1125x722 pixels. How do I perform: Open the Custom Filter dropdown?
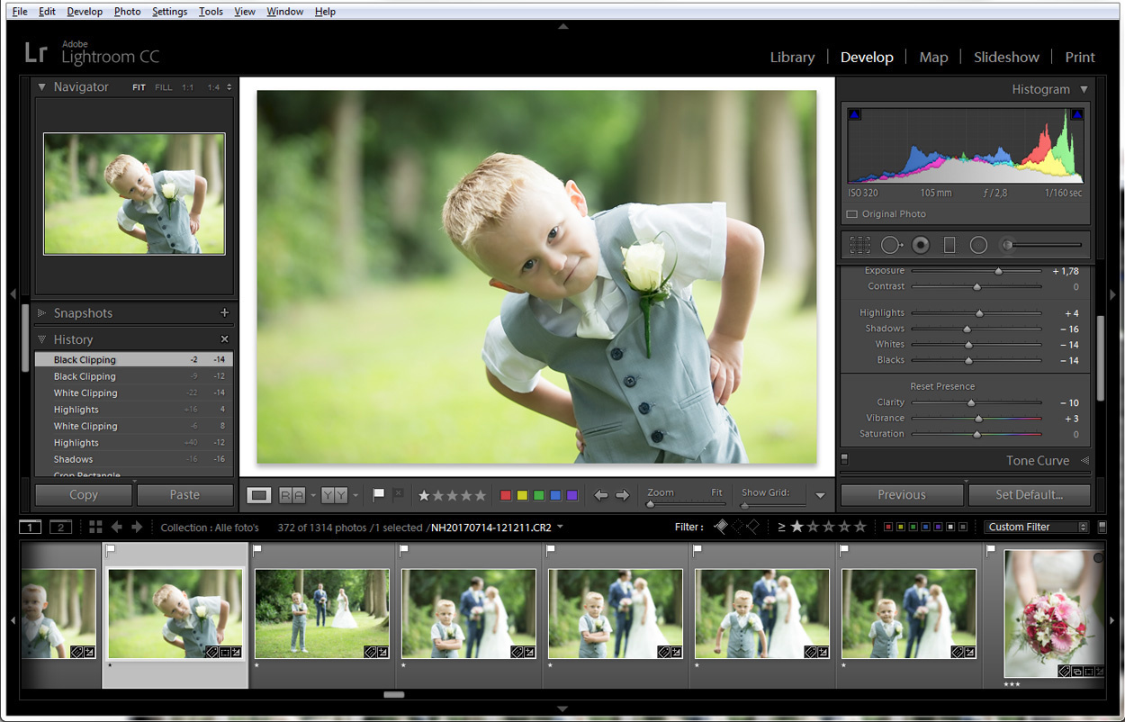[1037, 527]
